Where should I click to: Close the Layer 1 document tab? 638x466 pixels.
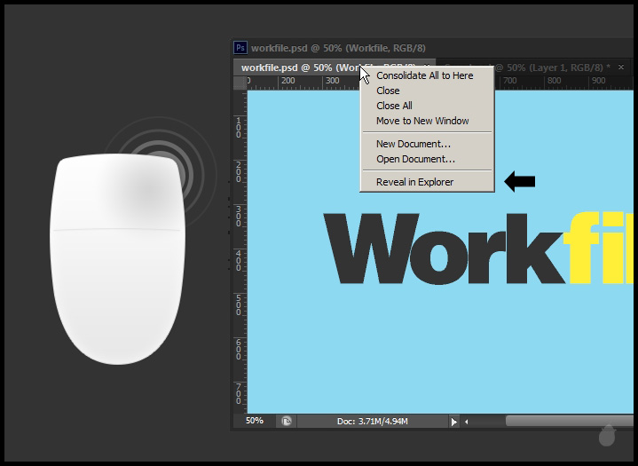[x=621, y=67]
